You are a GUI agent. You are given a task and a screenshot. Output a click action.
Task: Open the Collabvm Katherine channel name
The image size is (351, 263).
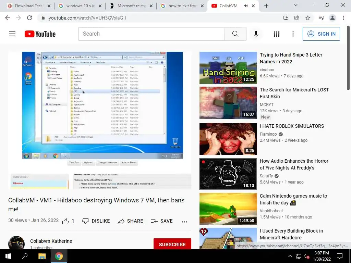(51, 241)
